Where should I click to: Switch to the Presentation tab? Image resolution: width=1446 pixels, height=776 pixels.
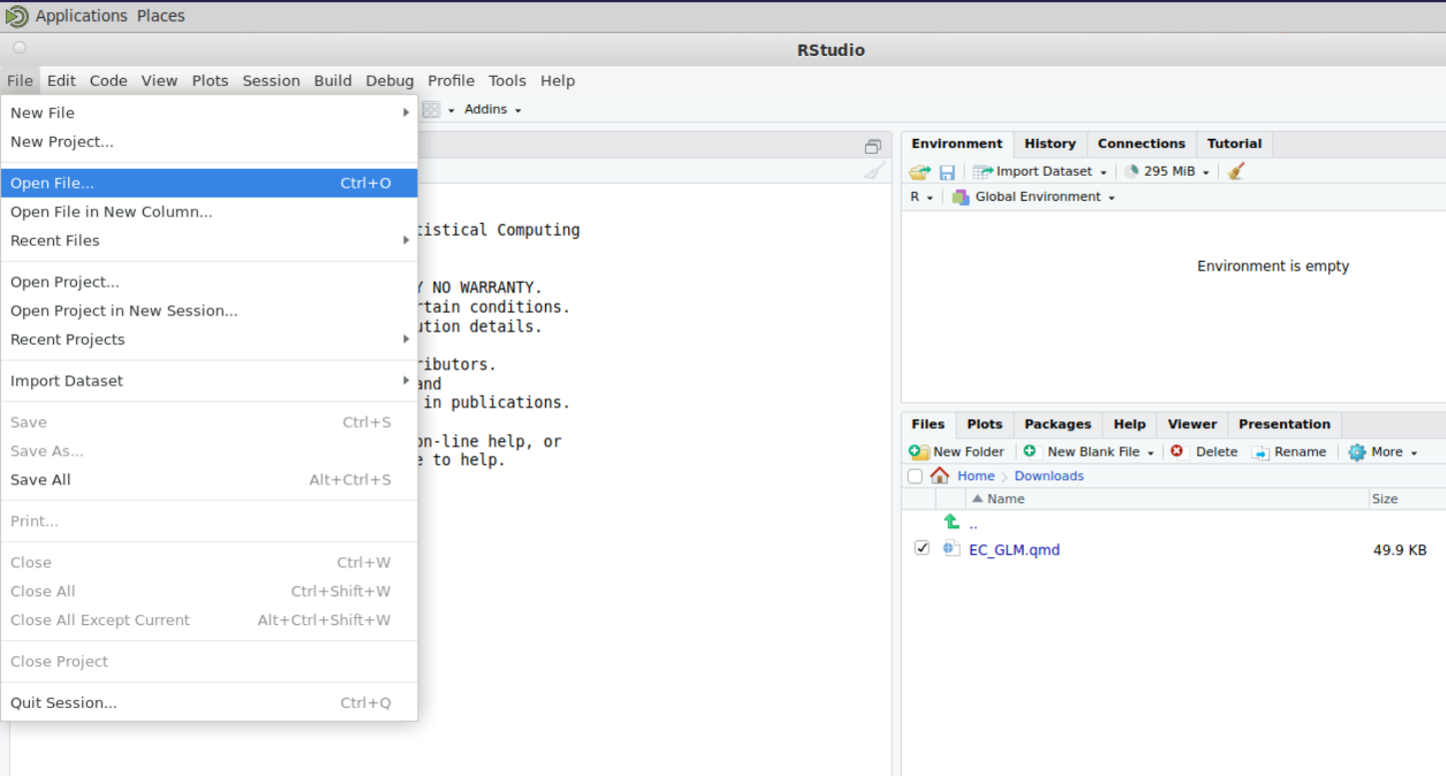coord(1284,424)
